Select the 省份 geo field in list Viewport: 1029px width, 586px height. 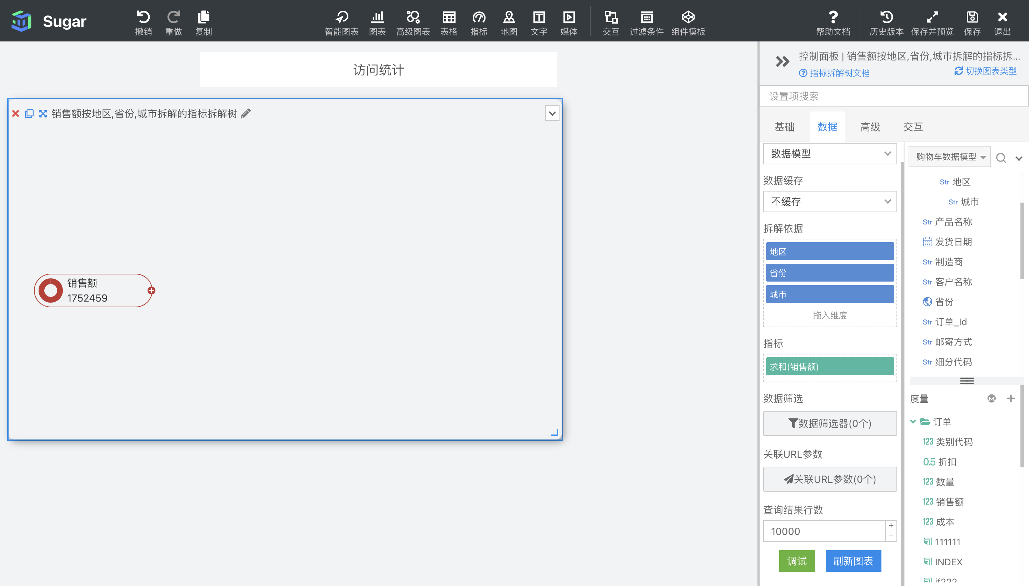click(938, 302)
